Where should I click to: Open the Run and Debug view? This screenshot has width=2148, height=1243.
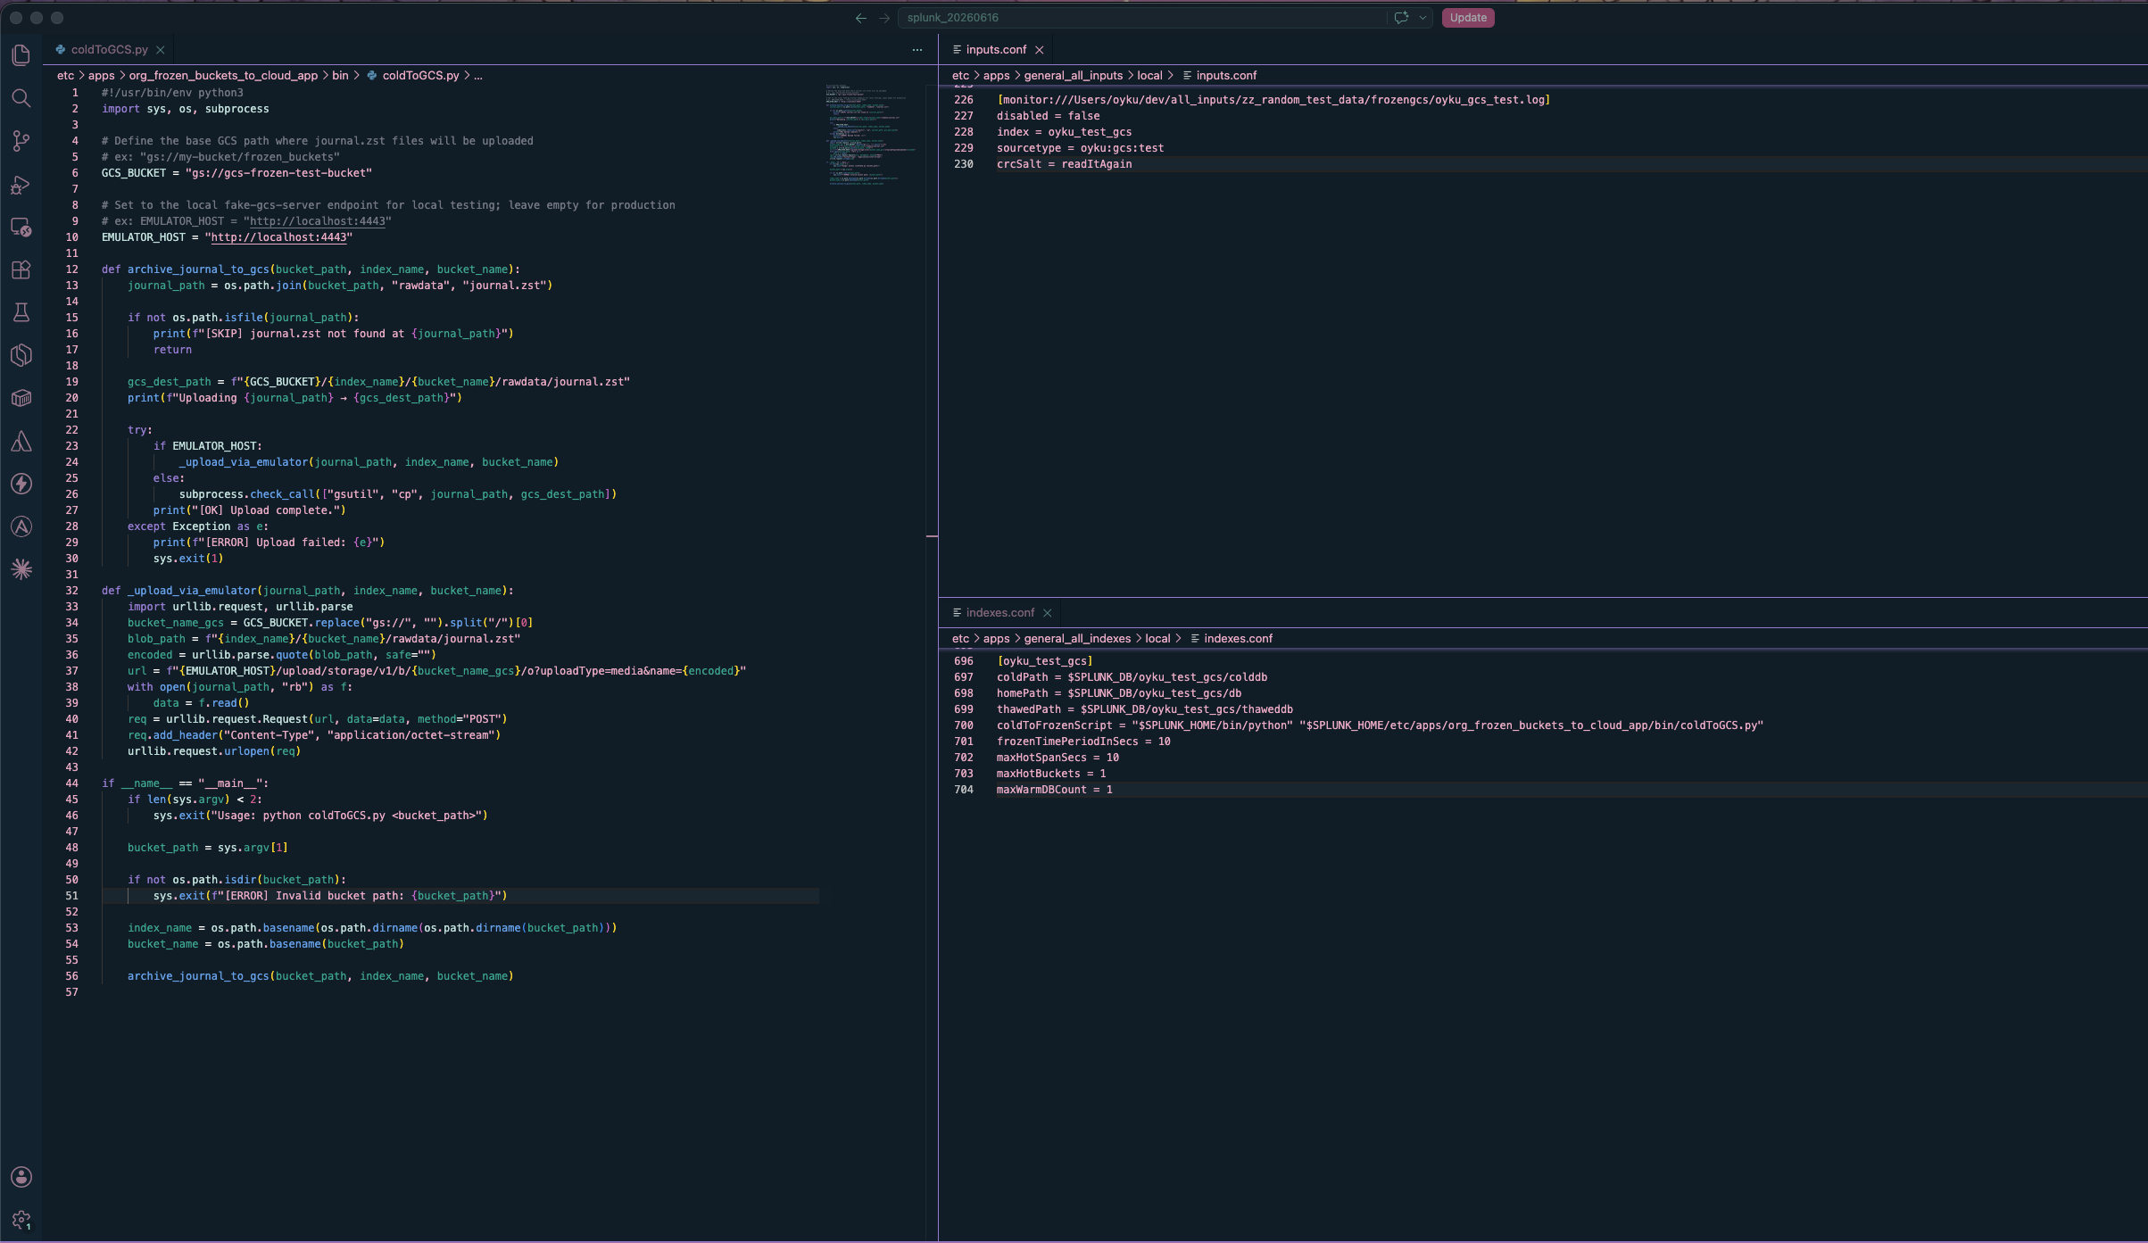[21, 184]
